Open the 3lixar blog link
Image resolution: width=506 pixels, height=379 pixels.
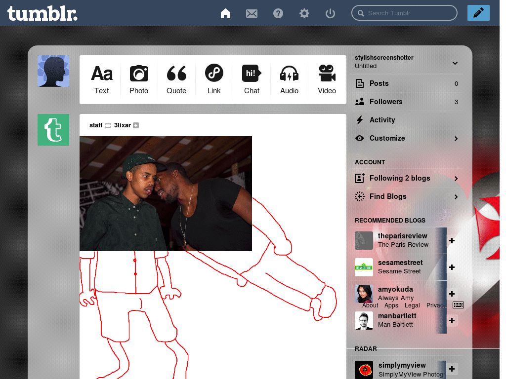click(x=123, y=125)
